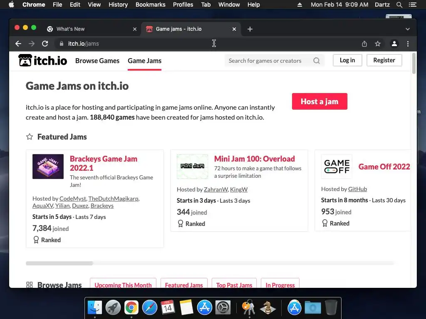Open Trash from the Dock
The width and height of the screenshot is (426, 319).
click(331, 308)
